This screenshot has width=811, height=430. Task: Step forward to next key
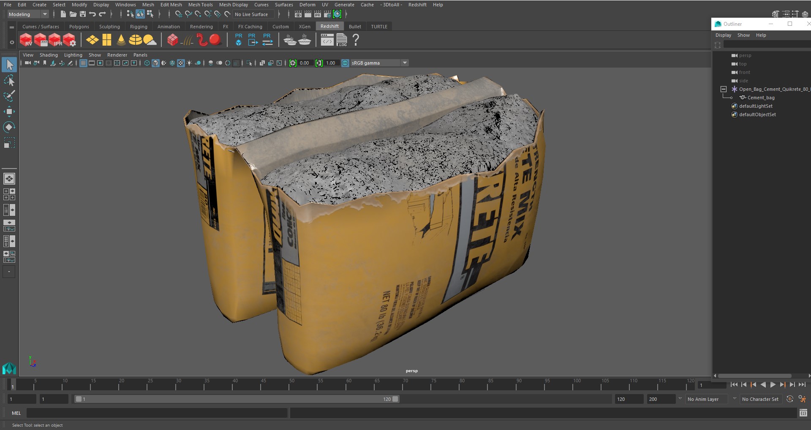[782, 385]
